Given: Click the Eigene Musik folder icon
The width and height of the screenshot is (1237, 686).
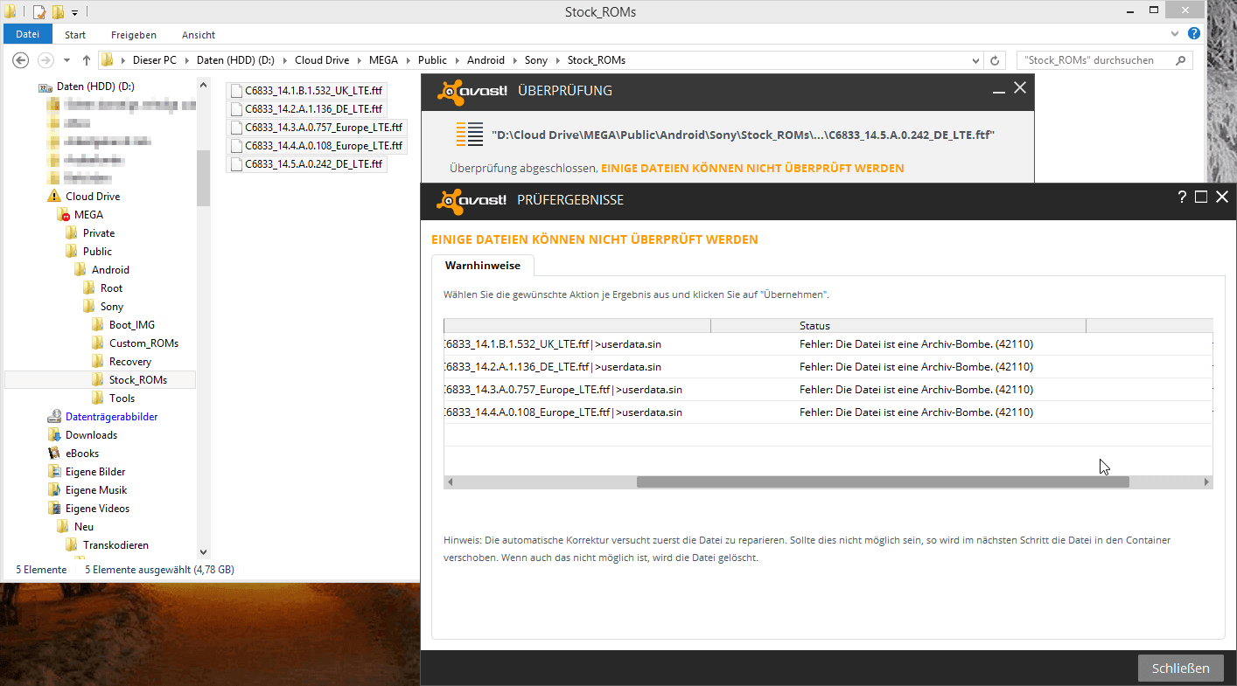Looking at the screenshot, I should pyautogui.click(x=54, y=490).
